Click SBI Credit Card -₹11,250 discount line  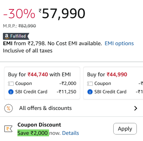click(42, 92)
